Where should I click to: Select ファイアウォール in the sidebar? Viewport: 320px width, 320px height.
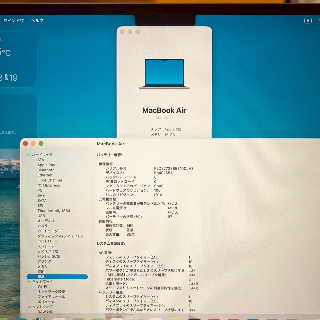51,297
